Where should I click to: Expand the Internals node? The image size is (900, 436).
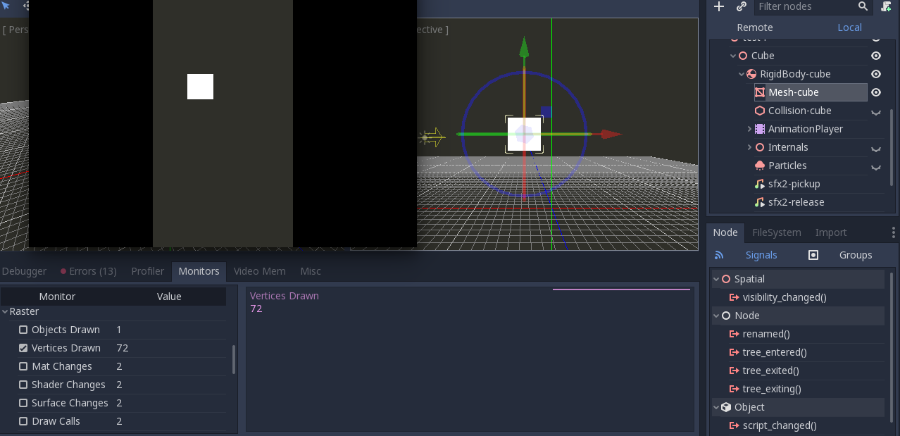point(749,147)
